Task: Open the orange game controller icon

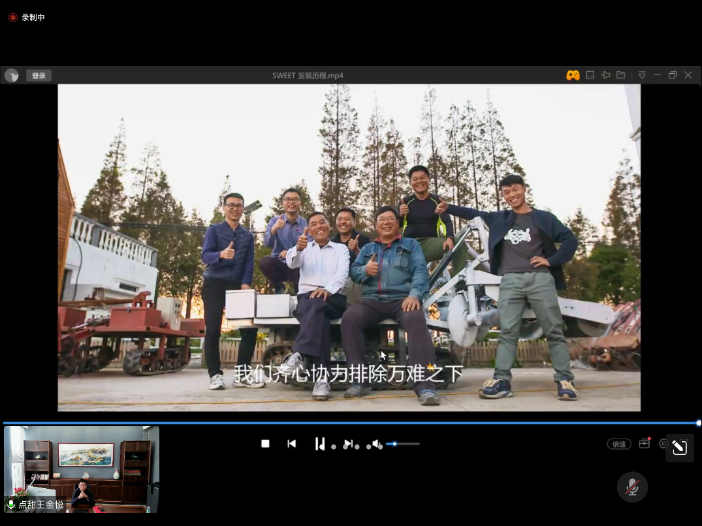Action: pos(573,75)
